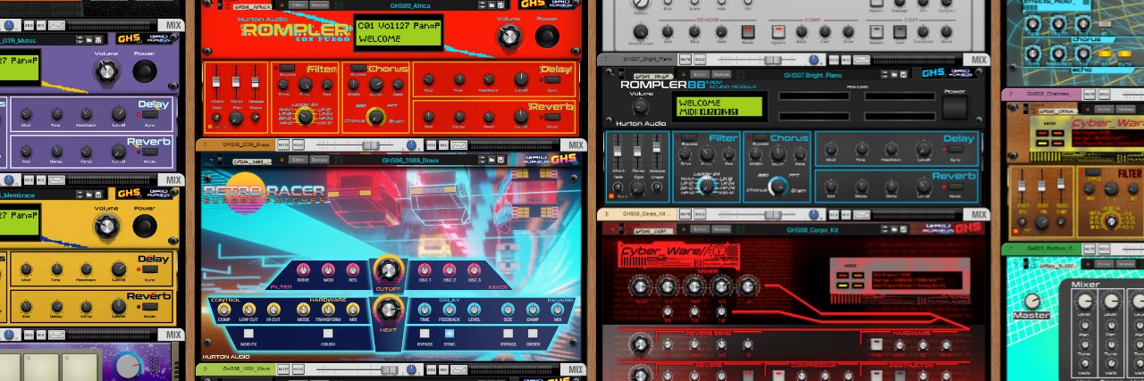This screenshot has width=1144, height=381.
Task: Toggle the Filter Bypass on red Africa Rompler
Action: point(285,67)
